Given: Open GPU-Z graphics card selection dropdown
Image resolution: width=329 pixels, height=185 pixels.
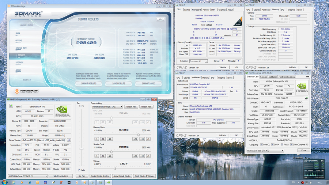Looking at the screenshot, I should [x=265, y=151].
